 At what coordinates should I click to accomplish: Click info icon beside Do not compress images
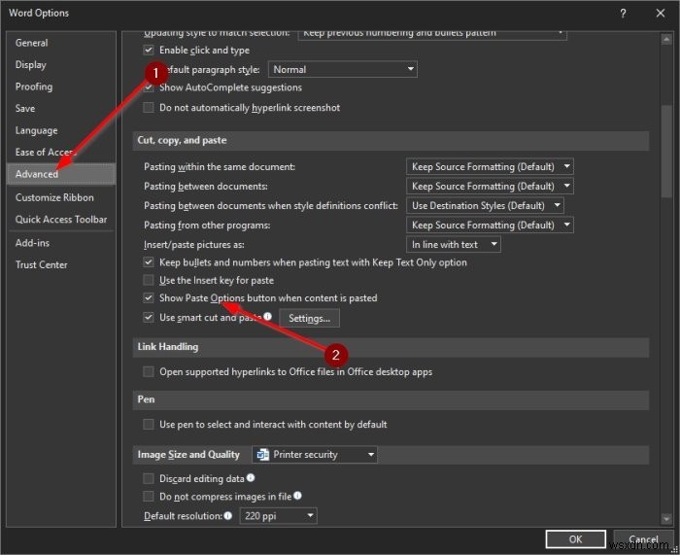297,496
